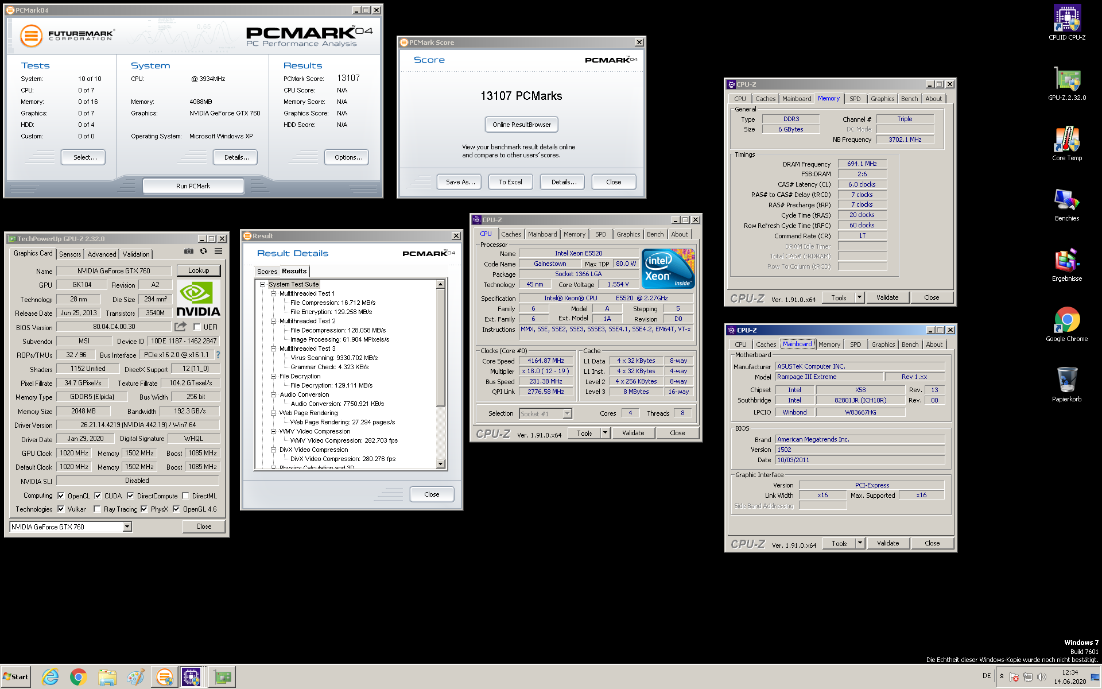Click Save As button in PCMark Score
Viewport: 1102px width, 689px height.
[x=460, y=182]
